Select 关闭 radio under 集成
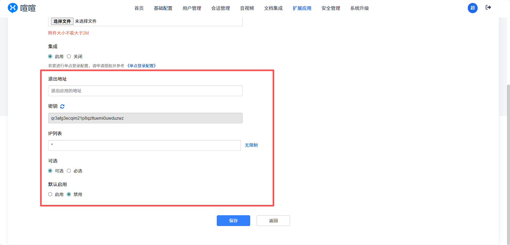 point(69,56)
